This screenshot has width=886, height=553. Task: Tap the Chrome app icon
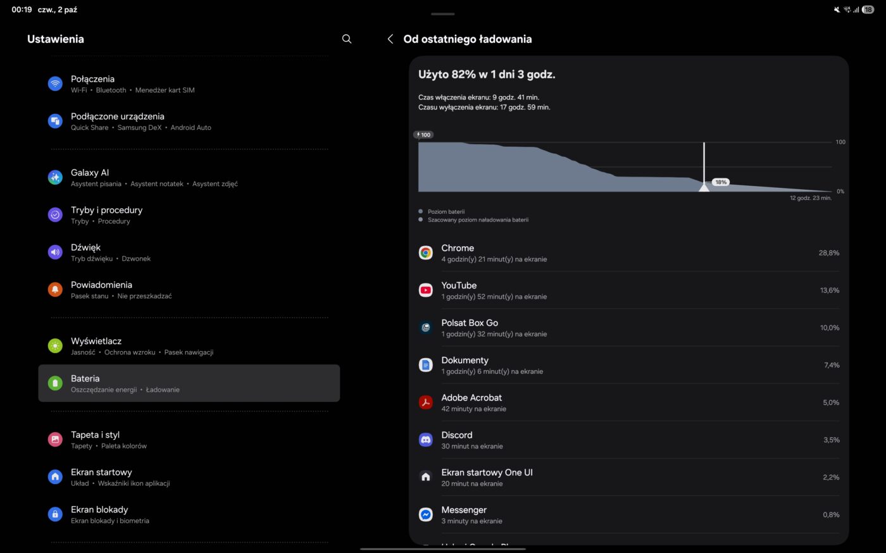point(426,253)
